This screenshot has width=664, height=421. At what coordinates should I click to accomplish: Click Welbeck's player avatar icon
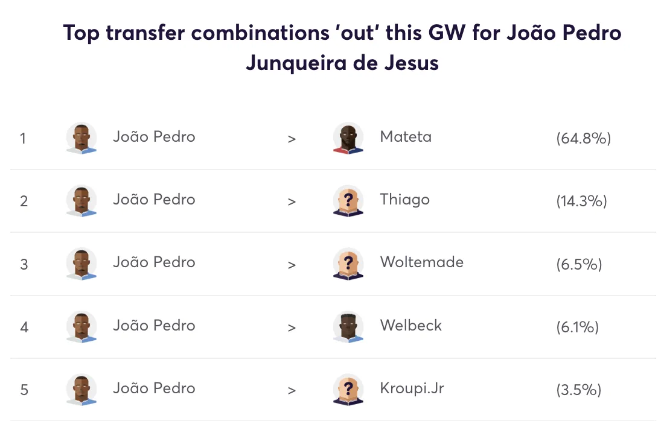[348, 327]
